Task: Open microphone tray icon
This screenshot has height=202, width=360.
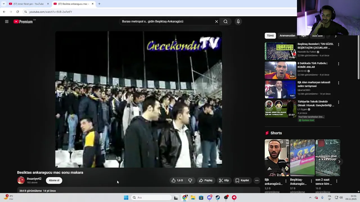Action: pos(322,198)
